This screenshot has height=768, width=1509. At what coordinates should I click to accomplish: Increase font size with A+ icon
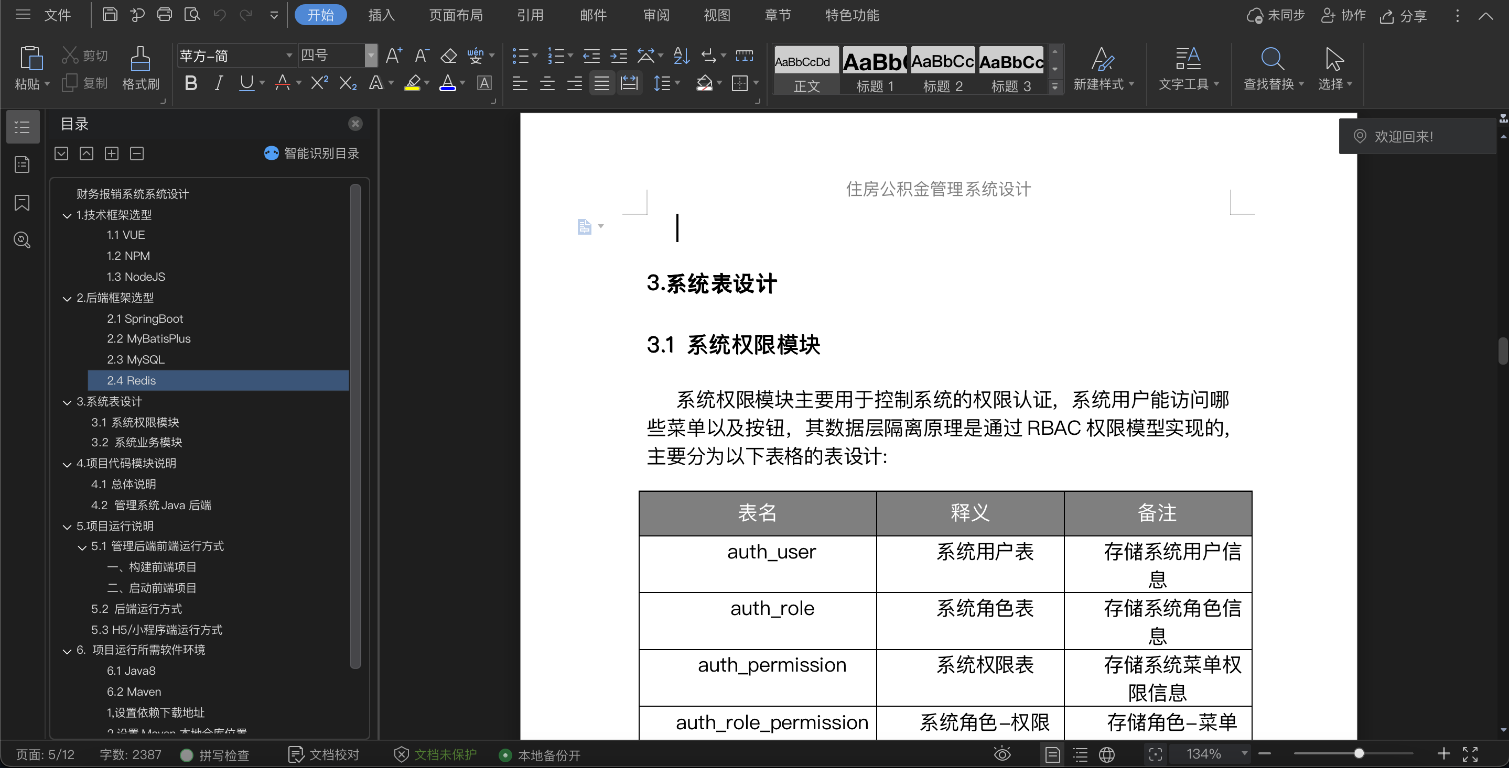[394, 56]
